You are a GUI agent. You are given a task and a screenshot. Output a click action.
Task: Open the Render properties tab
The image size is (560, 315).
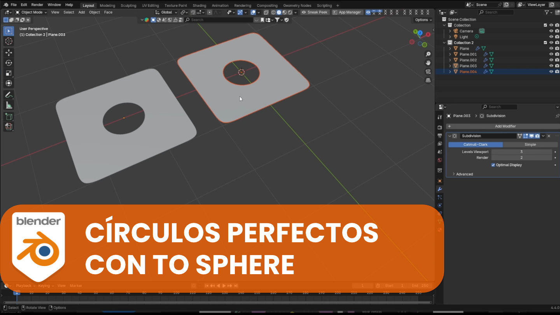(x=440, y=128)
